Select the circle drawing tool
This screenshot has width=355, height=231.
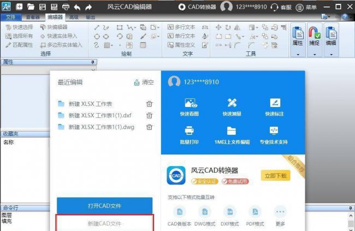click(x=97, y=36)
